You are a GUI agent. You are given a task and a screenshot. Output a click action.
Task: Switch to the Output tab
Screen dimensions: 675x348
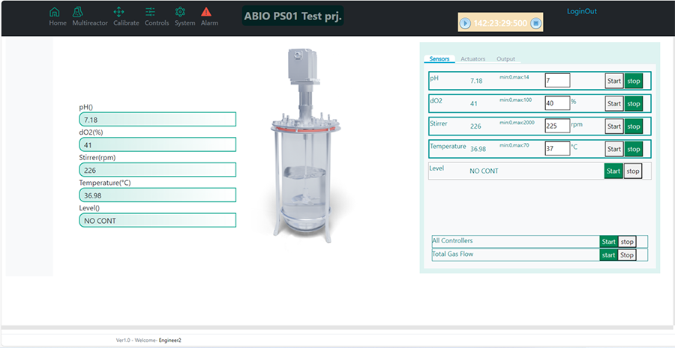click(x=505, y=59)
